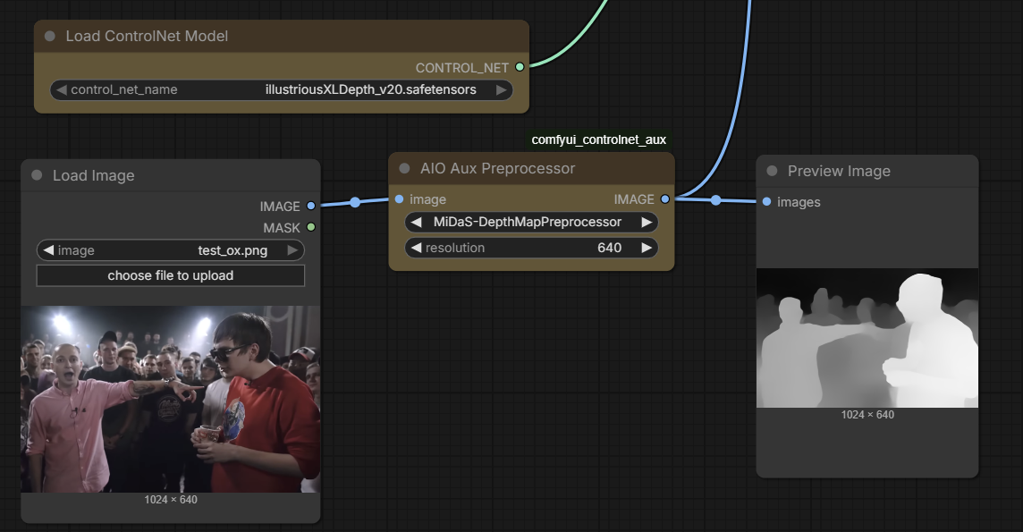Click the Preview Image images input socket
The height and width of the screenshot is (532, 1023).
coord(766,202)
